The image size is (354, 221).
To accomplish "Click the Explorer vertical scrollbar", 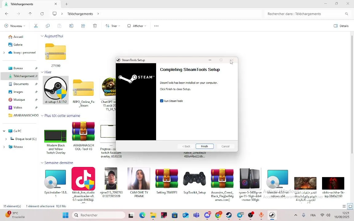I will (352, 95).
